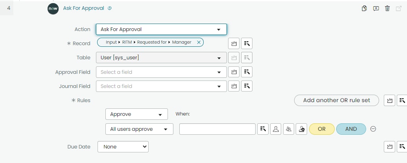Copy step 4 using the duplicate icon

[364, 9]
